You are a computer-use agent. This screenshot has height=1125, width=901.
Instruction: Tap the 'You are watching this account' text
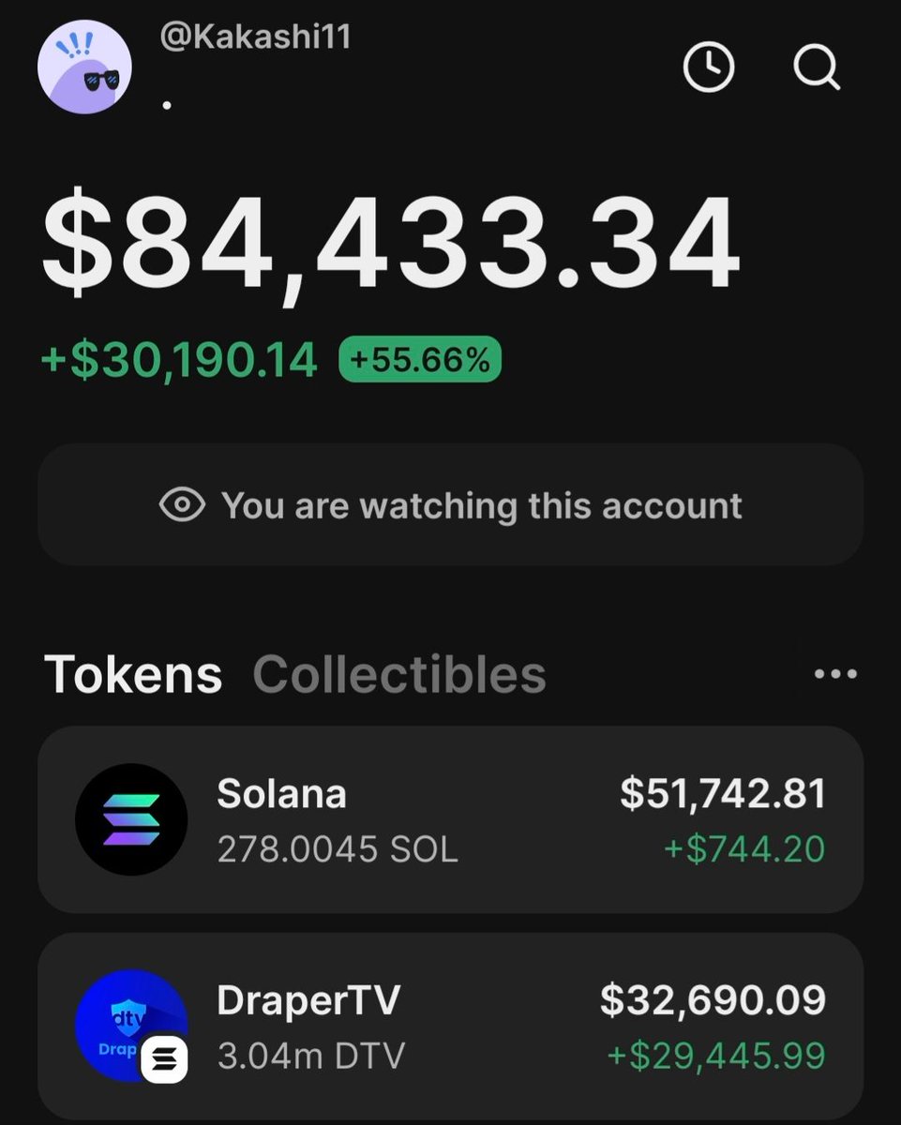click(x=482, y=506)
